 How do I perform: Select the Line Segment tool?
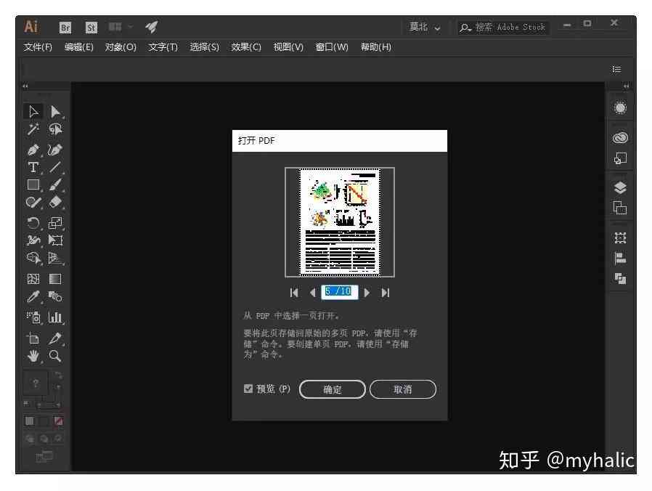click(55, 167)
